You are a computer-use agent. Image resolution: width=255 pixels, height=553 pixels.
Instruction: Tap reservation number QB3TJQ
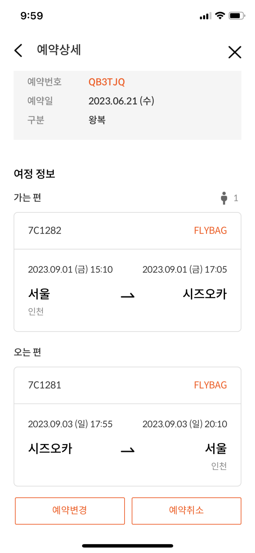click(x=106, y=82)
